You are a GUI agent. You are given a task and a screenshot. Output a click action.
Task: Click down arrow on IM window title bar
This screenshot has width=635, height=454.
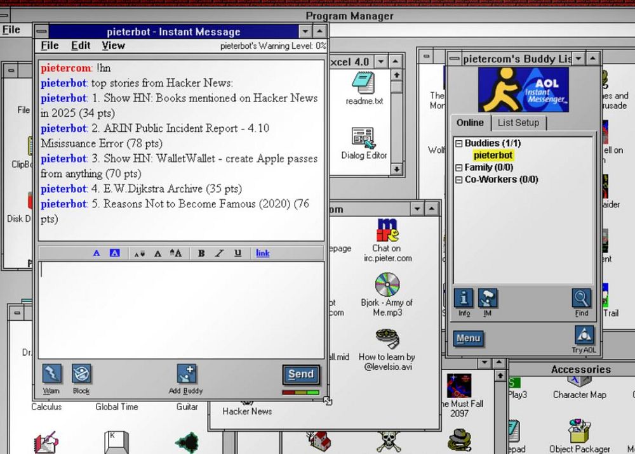(x=305, y=31)
